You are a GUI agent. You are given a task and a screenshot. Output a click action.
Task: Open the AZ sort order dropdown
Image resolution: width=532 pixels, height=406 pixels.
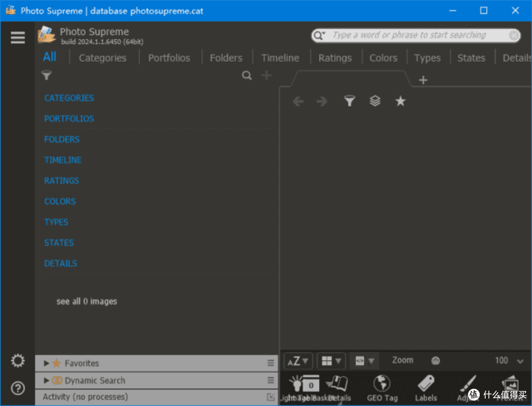click(298, 361)
